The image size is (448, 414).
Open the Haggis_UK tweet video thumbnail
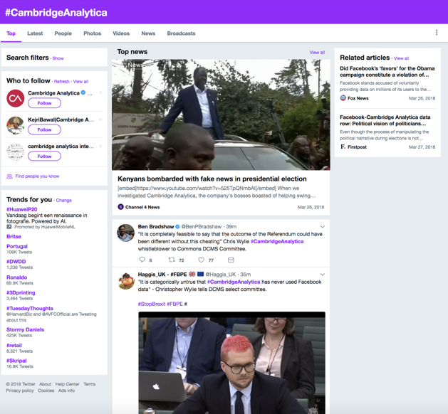(x=231, y=363)
